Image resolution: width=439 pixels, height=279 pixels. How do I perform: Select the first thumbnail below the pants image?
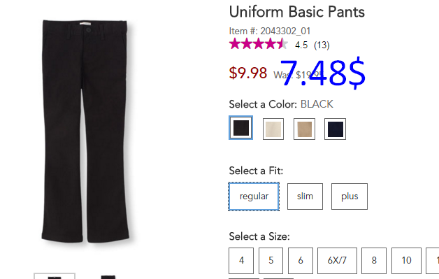click(55, 276)
